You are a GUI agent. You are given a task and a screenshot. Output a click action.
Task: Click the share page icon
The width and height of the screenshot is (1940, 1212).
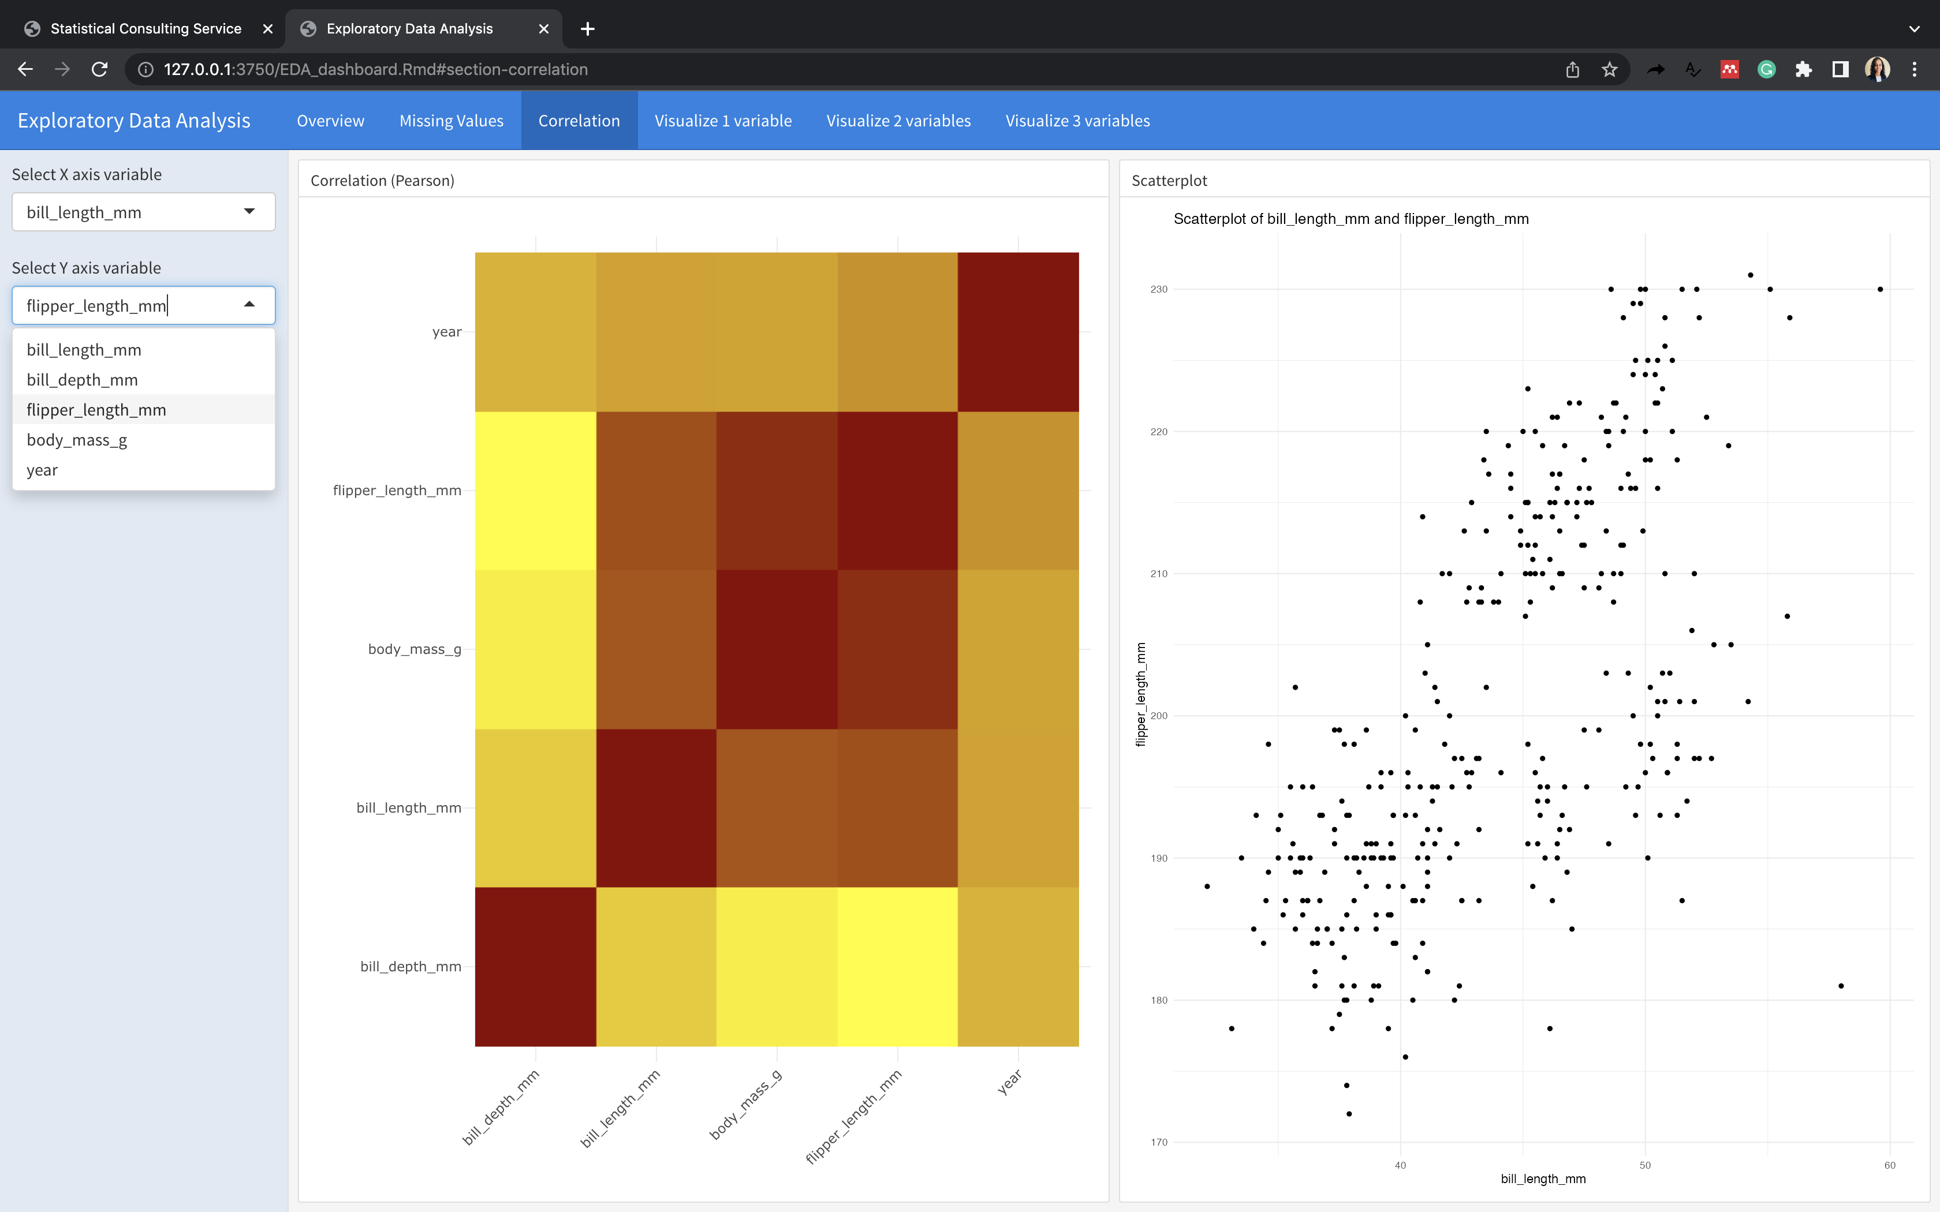click(x=1572, y=70)
